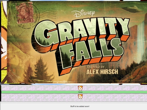147x110 pixels.
Task: Click the hamster icon below Home bar
Action: pyautogui.click(x=80, y=96)
